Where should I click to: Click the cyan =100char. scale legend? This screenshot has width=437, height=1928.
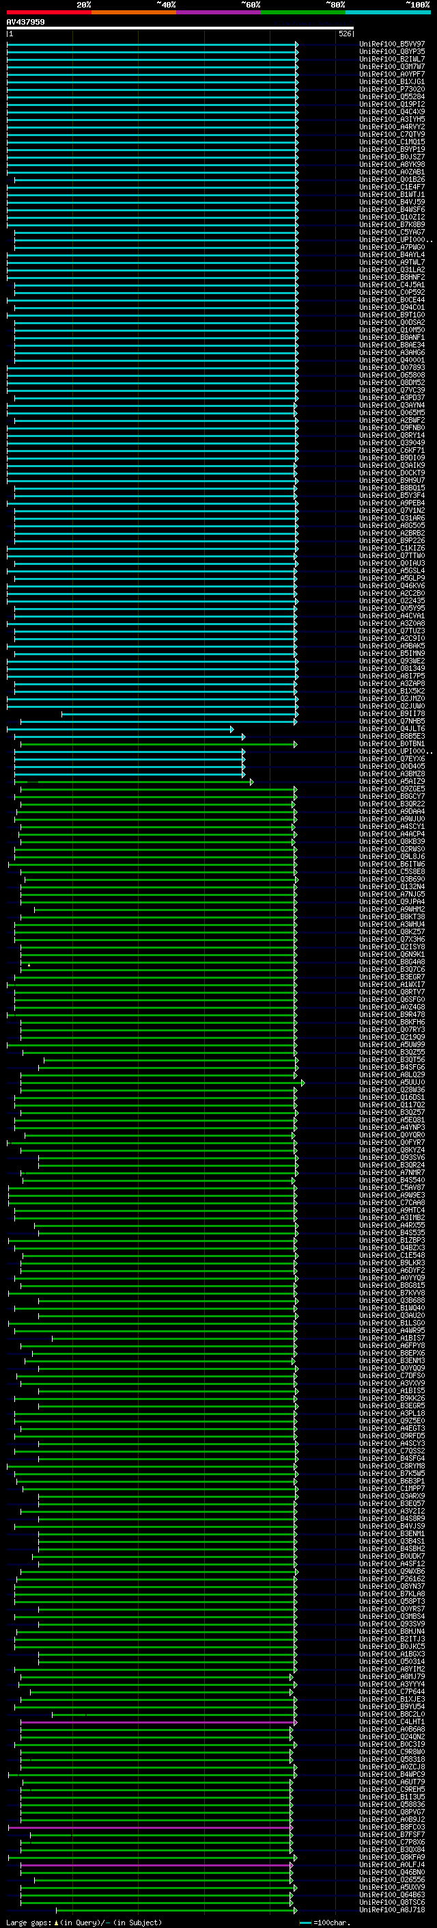click(x=325, y=1923)
